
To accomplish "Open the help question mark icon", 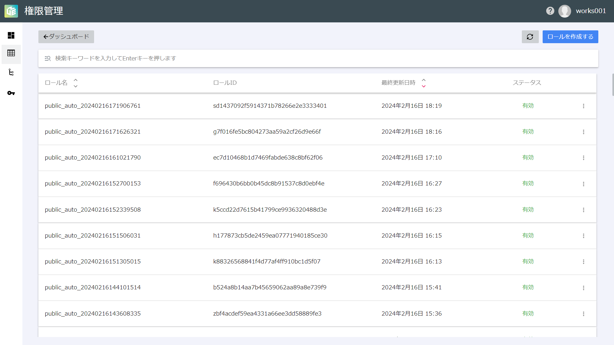I will click(x=550, y=11).
